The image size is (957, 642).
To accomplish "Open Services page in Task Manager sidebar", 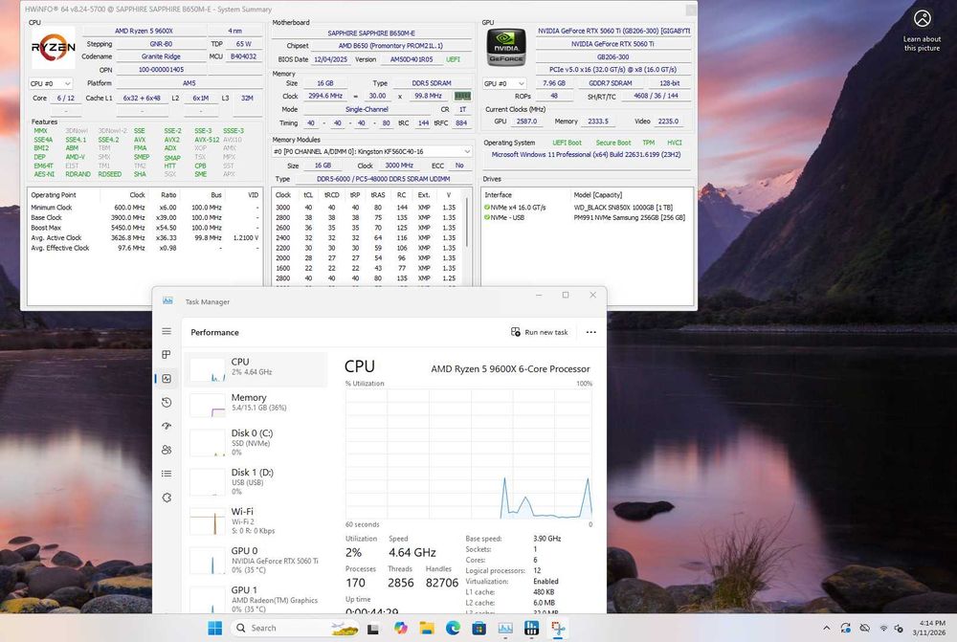I will point(167,498).
